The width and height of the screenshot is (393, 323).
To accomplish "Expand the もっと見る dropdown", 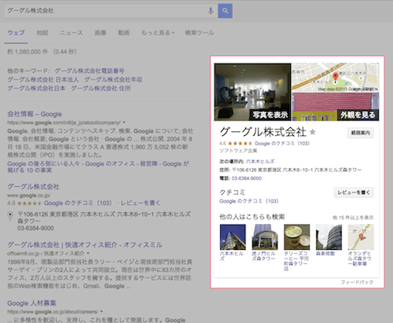I will [158, 33].
